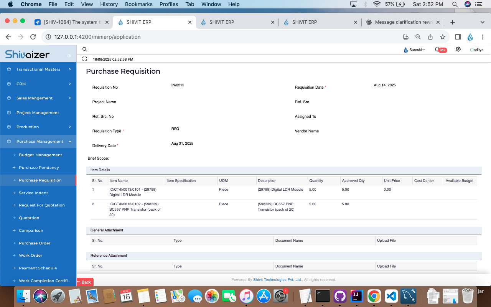Open Chrome side panel icon
The height and width of the screenshot is (307, 491).
(458, 37)
